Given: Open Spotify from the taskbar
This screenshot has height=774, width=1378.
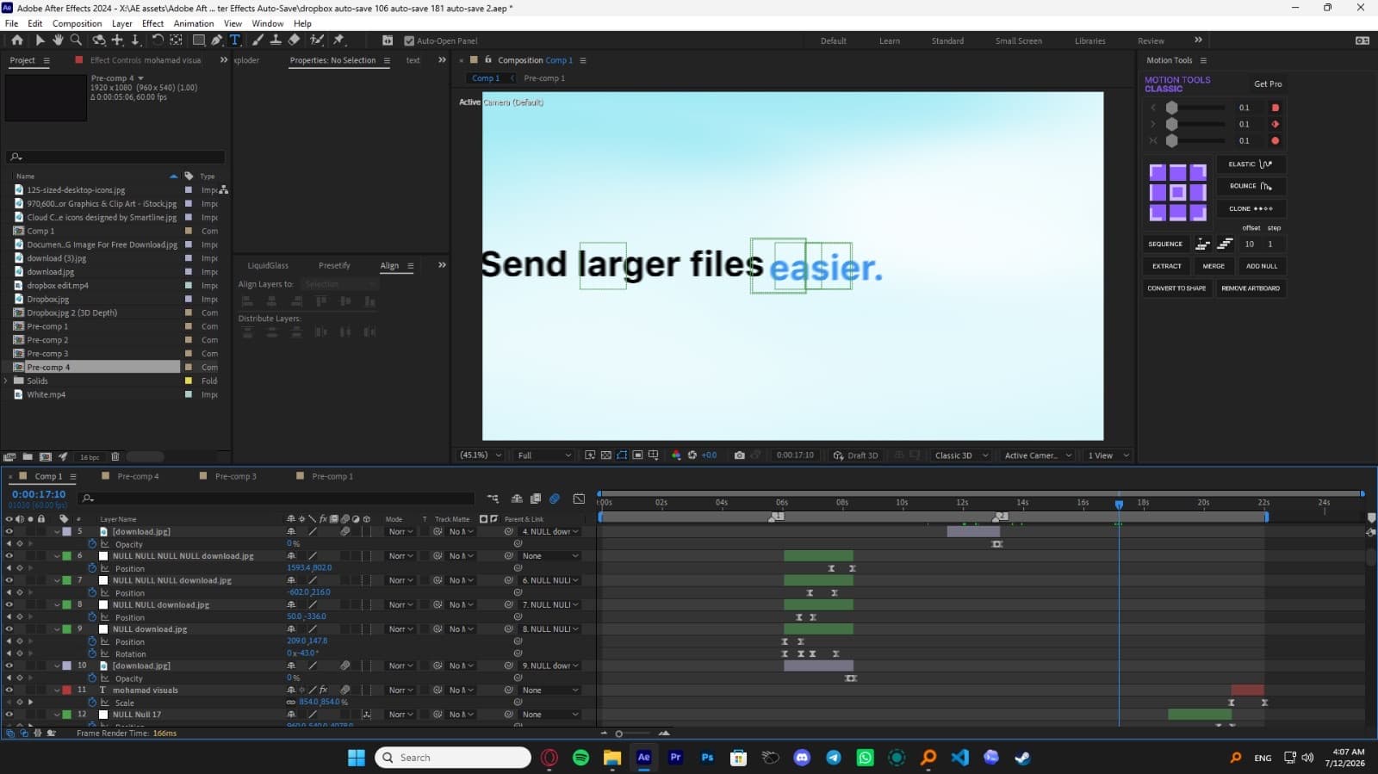Looking at the screenshot, I should [580, 758].
